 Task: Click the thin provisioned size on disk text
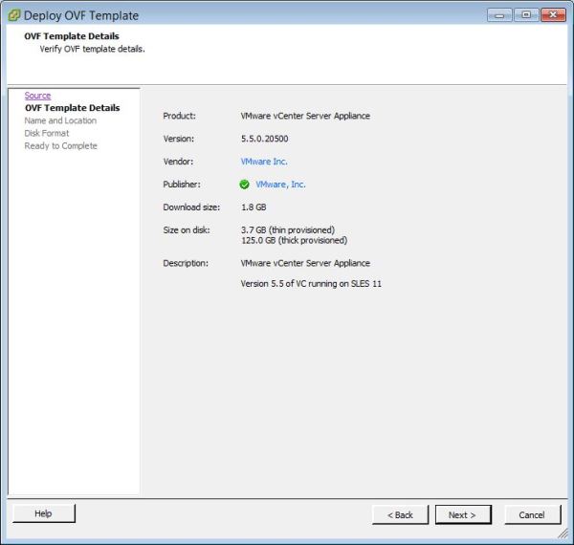287,230
